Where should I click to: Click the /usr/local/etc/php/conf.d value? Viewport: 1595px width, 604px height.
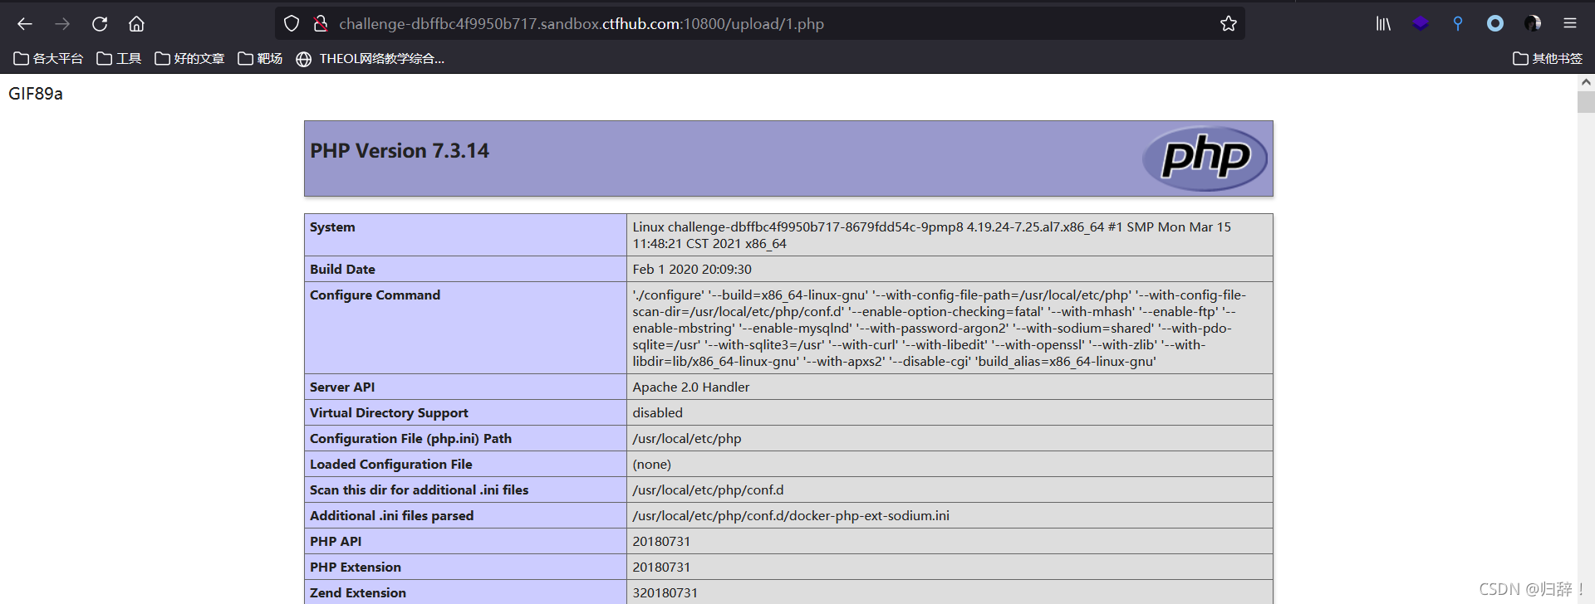click(x=708, y=490)
